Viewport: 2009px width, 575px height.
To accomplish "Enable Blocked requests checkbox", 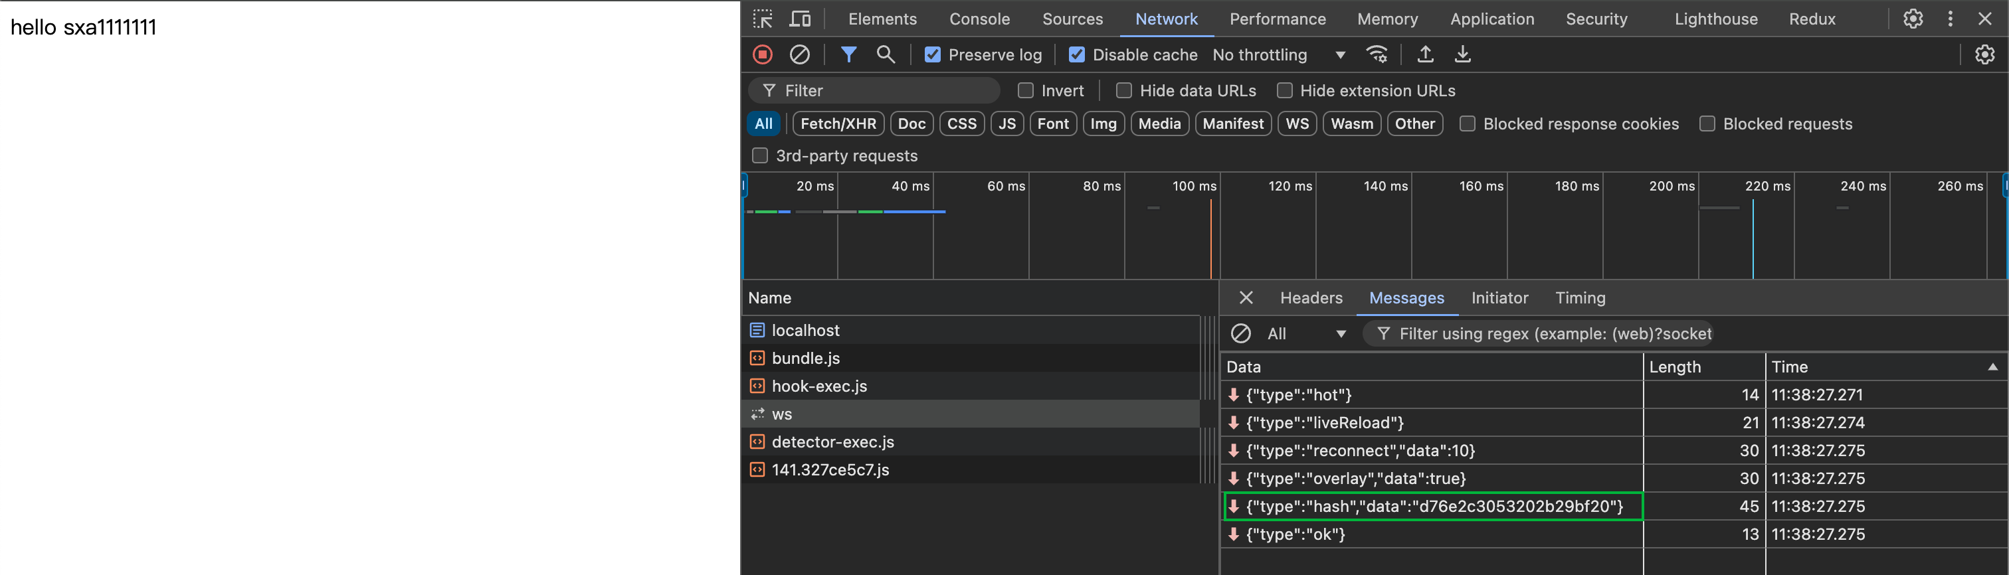I will pyautogui.click(x=1707, y=123).
